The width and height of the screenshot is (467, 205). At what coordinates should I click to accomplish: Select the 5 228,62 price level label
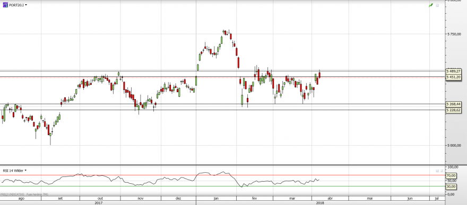pos(454,110)
